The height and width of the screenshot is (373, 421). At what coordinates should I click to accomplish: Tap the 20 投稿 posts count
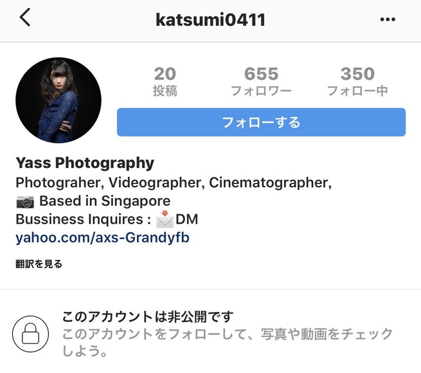point(165,82)
